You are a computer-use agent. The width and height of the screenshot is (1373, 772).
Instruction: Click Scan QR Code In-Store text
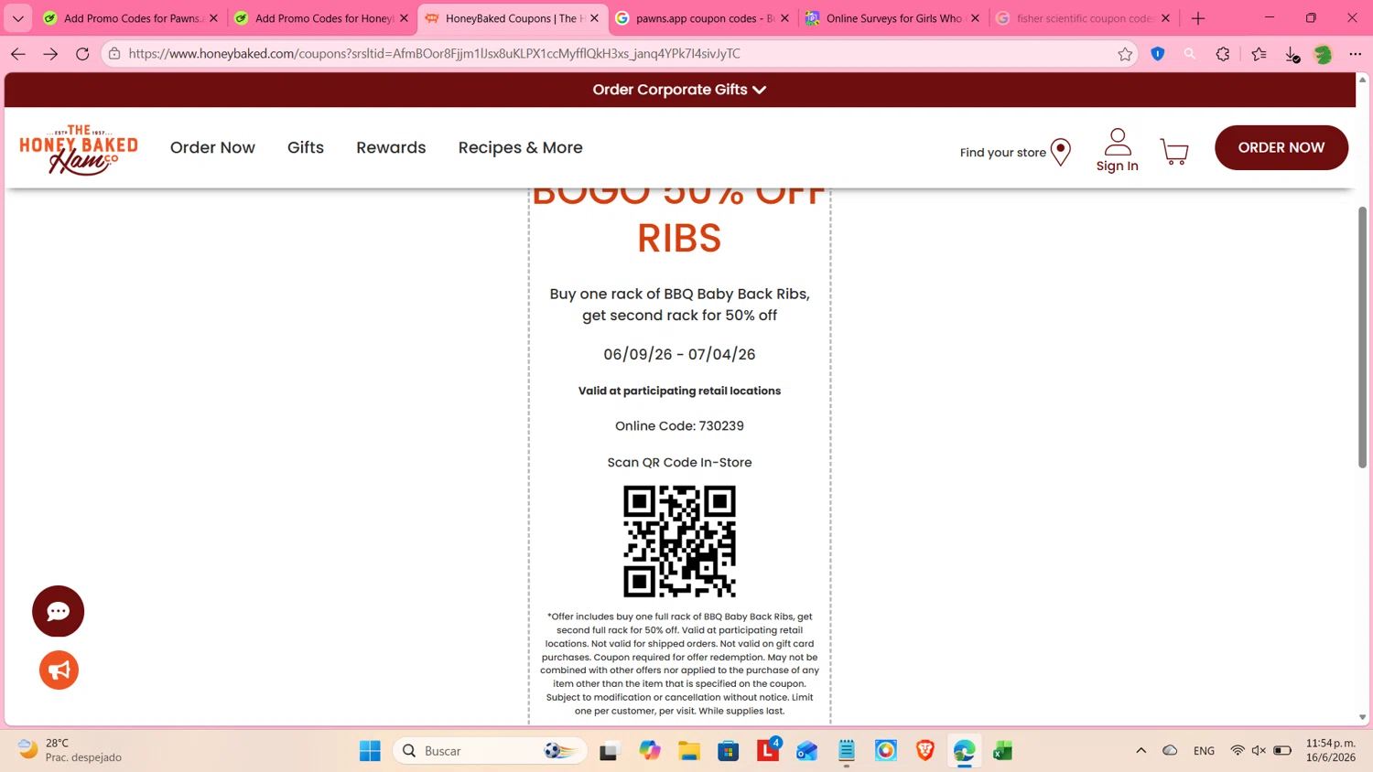(x=679, y=463)
